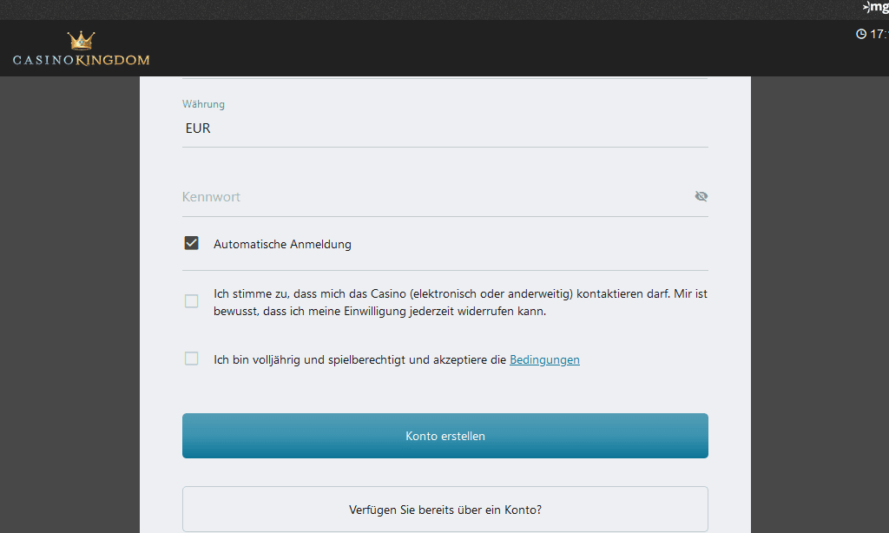The image size is (889, 533).
Task: Open the Währung EUR dropdown
Action: 445,128
